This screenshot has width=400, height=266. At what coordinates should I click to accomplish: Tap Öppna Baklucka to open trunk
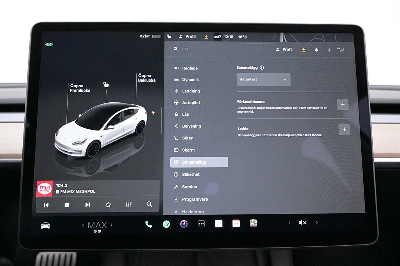tap(146, 78)
